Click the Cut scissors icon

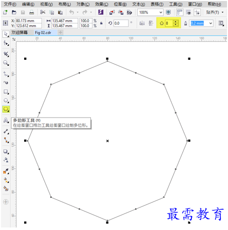tap(43, 12)
